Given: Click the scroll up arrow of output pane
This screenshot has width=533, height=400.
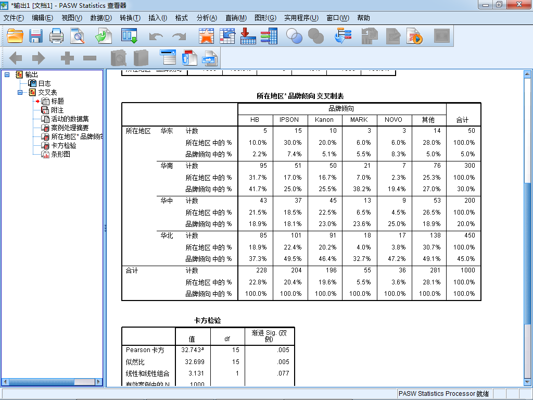Looking at the screenshot, I should pos(528,74).
